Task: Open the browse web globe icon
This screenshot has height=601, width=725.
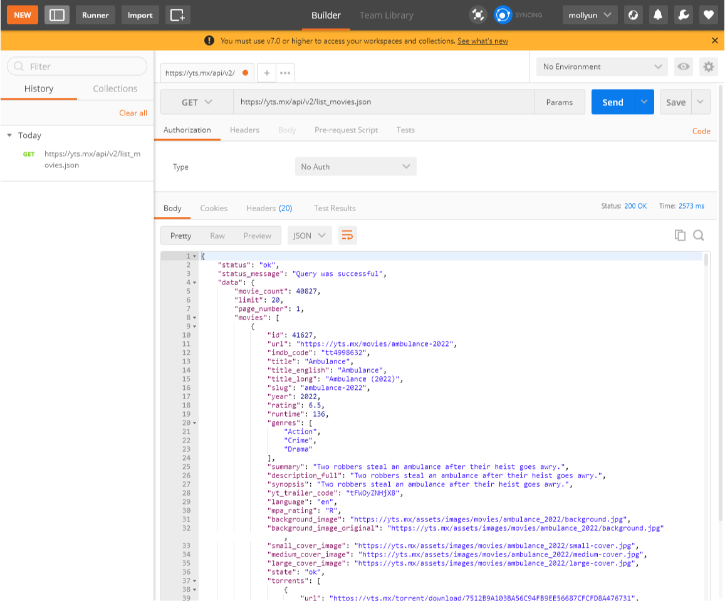Action: click(633, 15)
